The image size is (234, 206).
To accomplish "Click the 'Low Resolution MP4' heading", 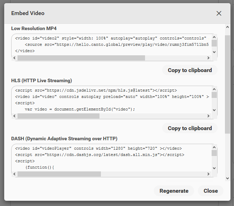I will [x=34, y=28].
